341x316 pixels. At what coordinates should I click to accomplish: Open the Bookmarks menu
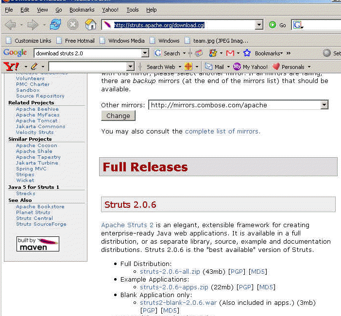[x=82, y=10]
